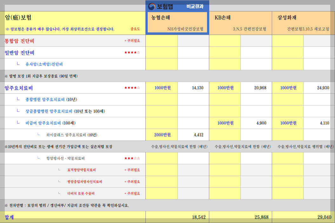335x223 pixels.
Task: Select the 암주요치료비 row label
Action: coord(19,88)
